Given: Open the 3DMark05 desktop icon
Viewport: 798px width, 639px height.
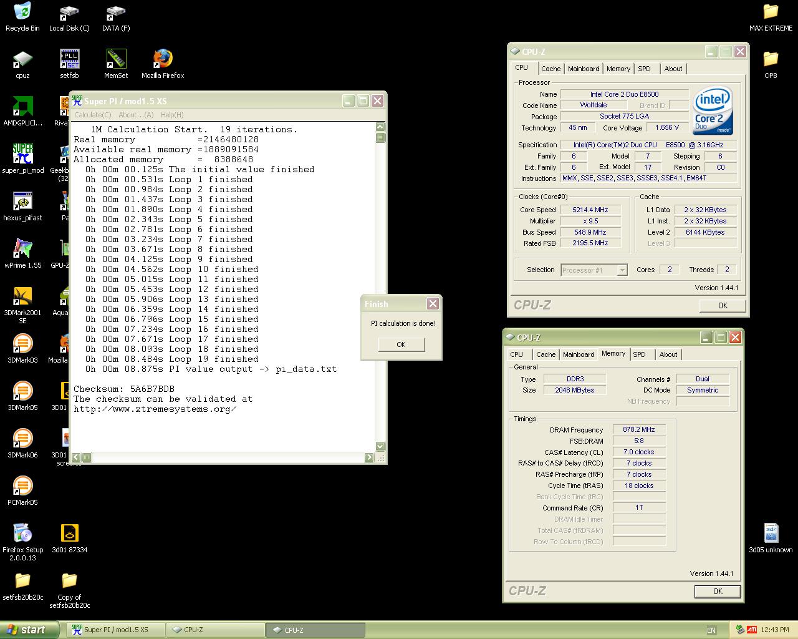Looking at the screenshot, I should (22, 396).
